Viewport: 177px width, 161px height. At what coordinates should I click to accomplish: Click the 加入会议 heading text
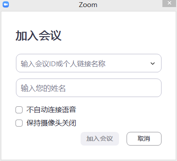pos(38,36)
